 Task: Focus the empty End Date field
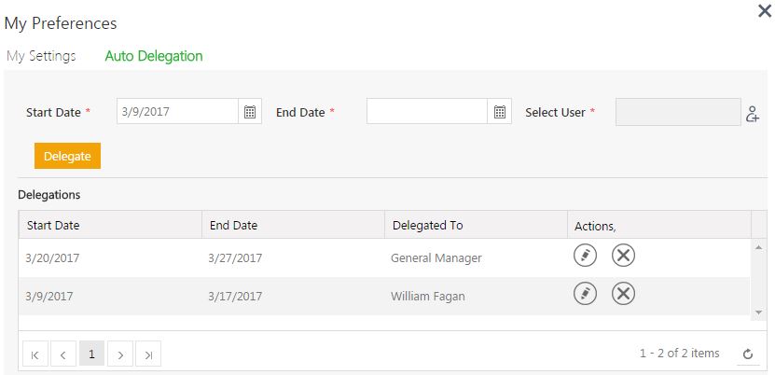[427, 112]
